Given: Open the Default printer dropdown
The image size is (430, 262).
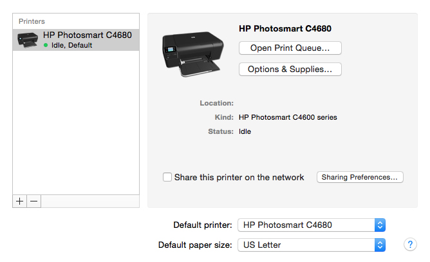Looking at the screenshot, I should 312,225.
